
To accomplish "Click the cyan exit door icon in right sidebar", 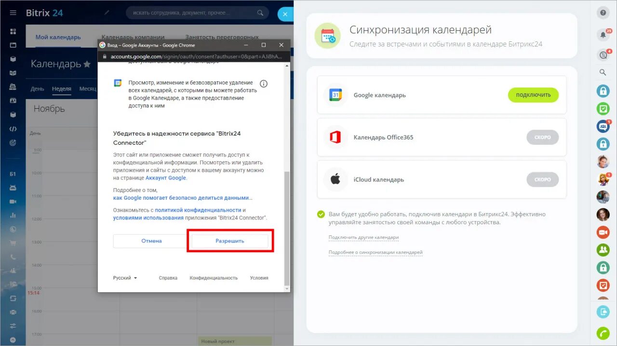I will pyautogui.click(x=603, y=312).
